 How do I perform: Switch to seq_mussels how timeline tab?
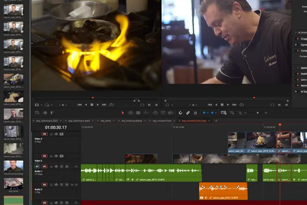(x=162, y=120)
